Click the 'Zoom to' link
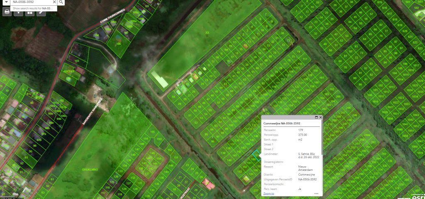Image resolution: width=425 pixels, height=199 pixels. (x=269, y=194)
